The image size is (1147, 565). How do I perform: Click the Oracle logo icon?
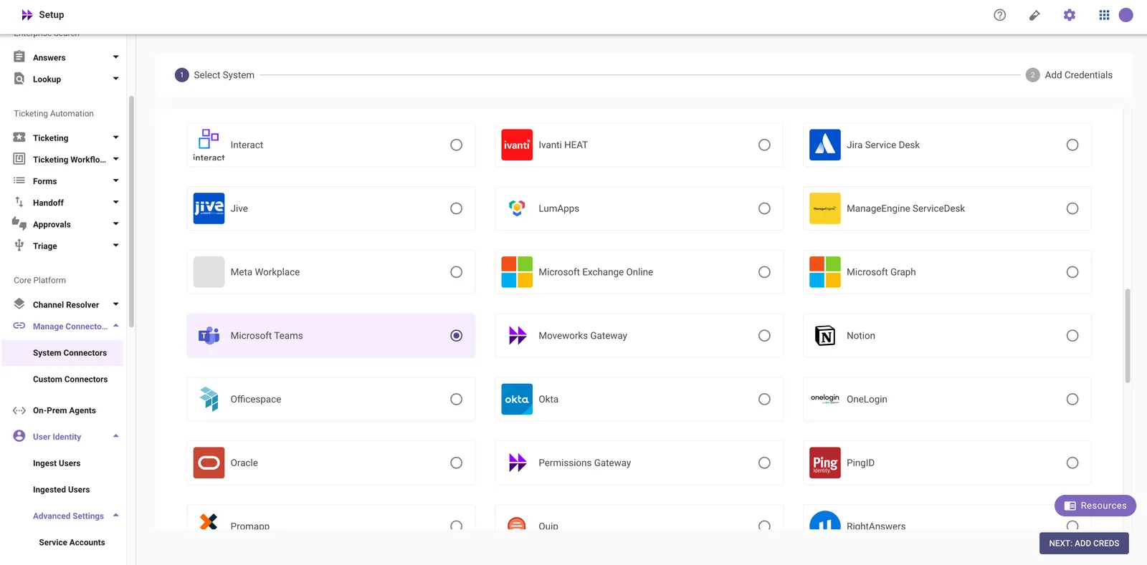[209, 463]
